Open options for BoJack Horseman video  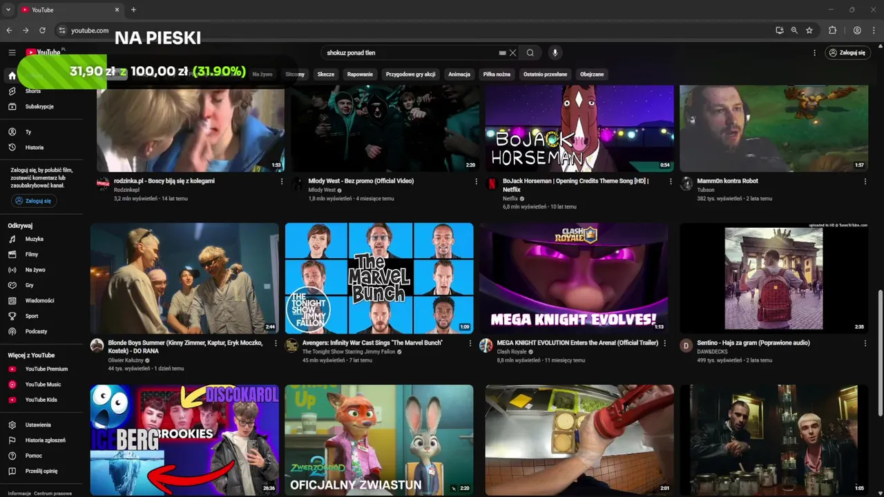(x=671, y=182)
